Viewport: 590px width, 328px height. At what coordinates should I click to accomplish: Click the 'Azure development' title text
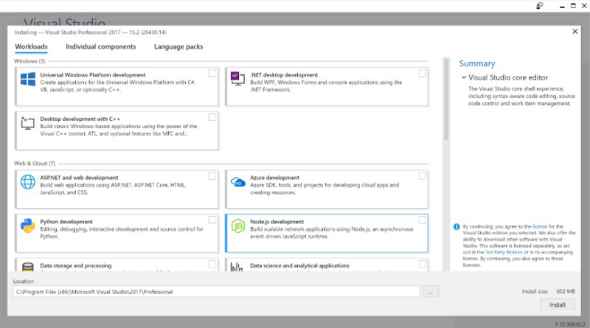tap(274, 178)
